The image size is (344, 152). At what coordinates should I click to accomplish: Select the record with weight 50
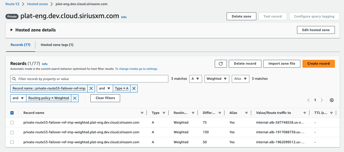click(x=12, y=142)
